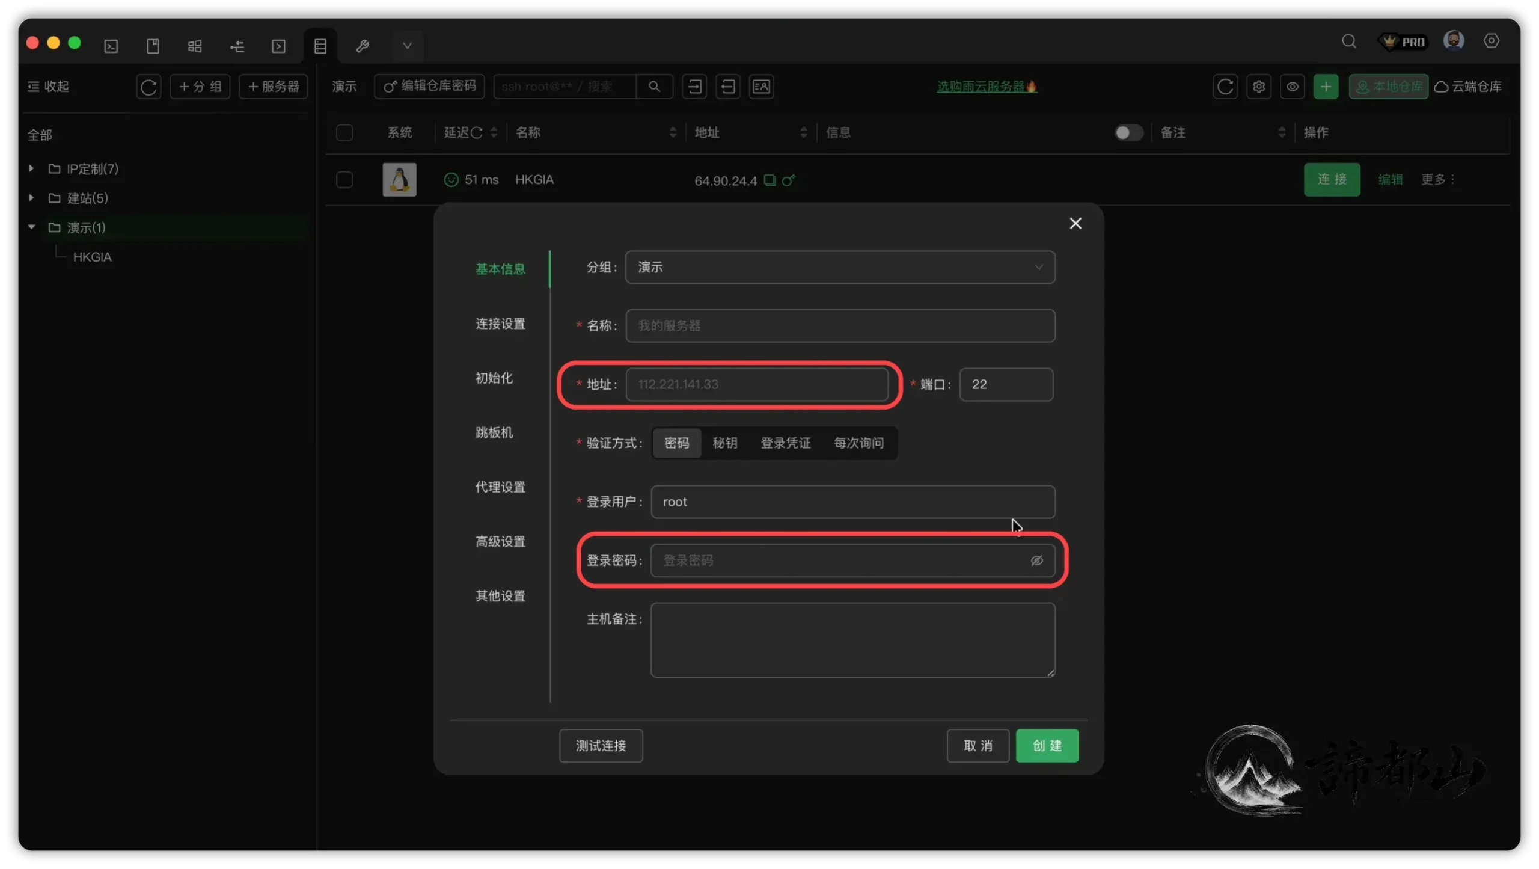Click the 主机备注 text area
This screenshot has width=1539, height=869.
pos(852,640)
